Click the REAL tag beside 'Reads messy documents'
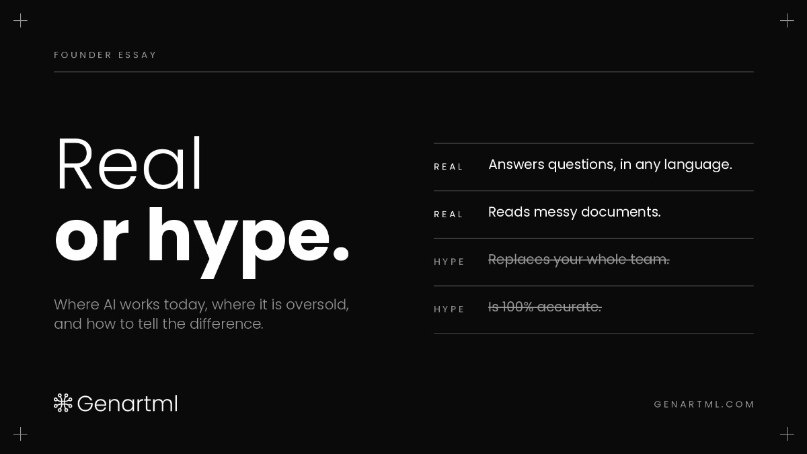 449,215
